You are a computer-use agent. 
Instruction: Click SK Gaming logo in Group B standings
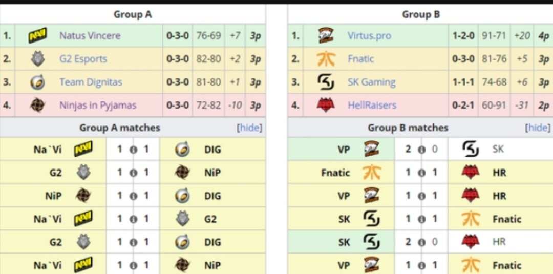pyautogui.click(x=326, y=82)
